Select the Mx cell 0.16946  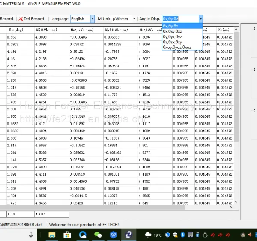point(86,138)
